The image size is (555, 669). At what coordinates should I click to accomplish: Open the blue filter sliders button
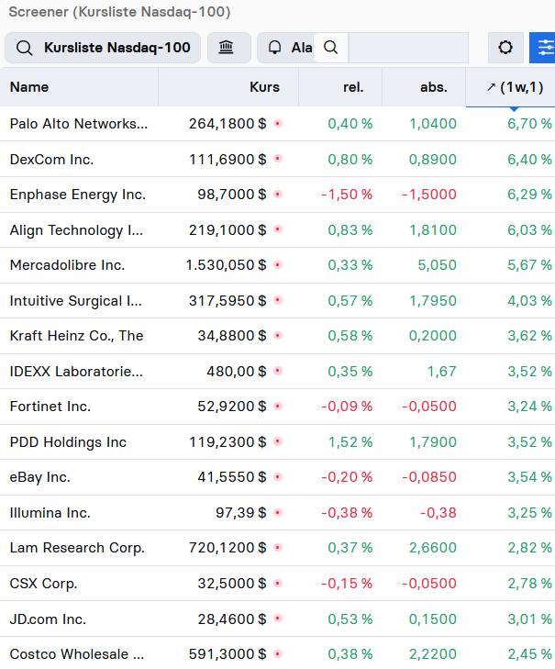click(x=543, y=48)
